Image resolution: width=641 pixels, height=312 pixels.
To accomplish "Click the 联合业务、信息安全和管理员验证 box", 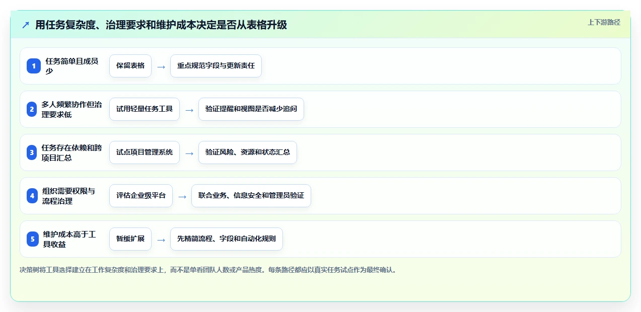I will coord(251,196).
